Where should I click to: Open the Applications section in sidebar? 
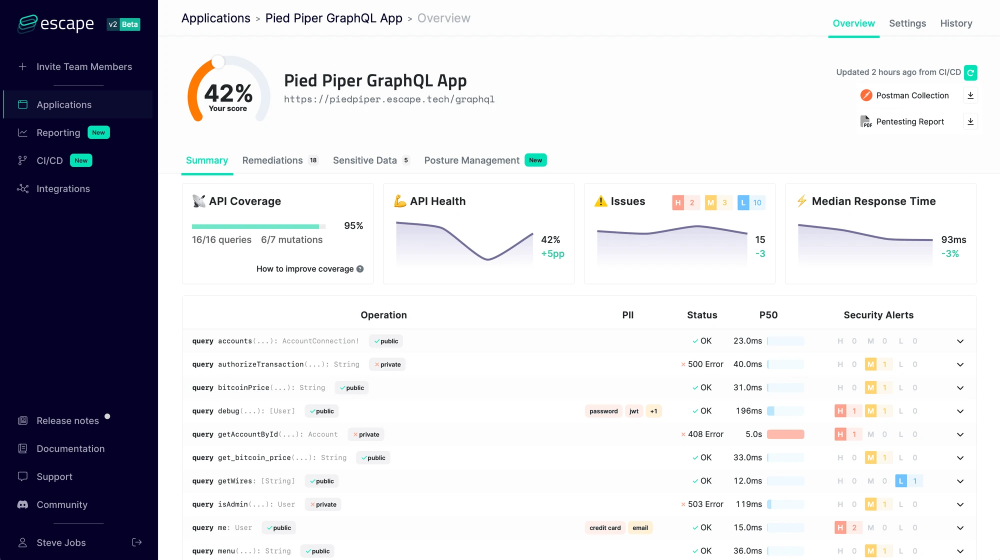coord(63,104)
